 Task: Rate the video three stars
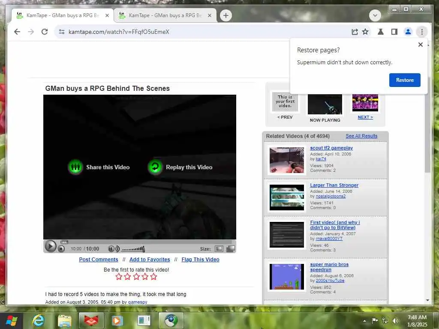[136, 277]
